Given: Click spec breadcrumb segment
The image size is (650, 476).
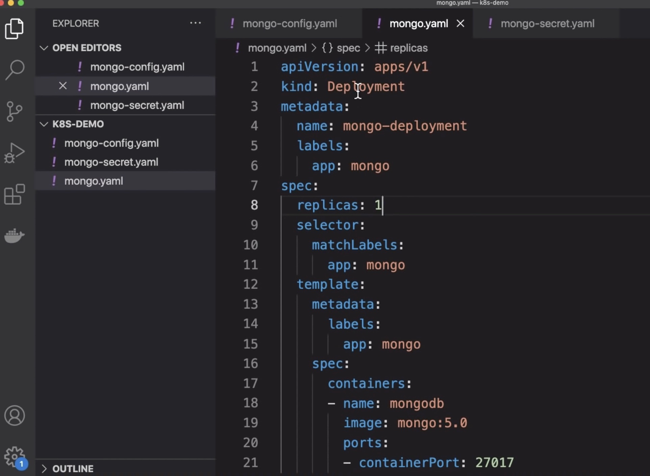Looking at the screenshot, I should [x=348, y=48].
